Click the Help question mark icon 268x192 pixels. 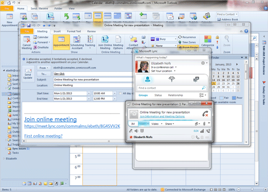(x=246, y=31)
